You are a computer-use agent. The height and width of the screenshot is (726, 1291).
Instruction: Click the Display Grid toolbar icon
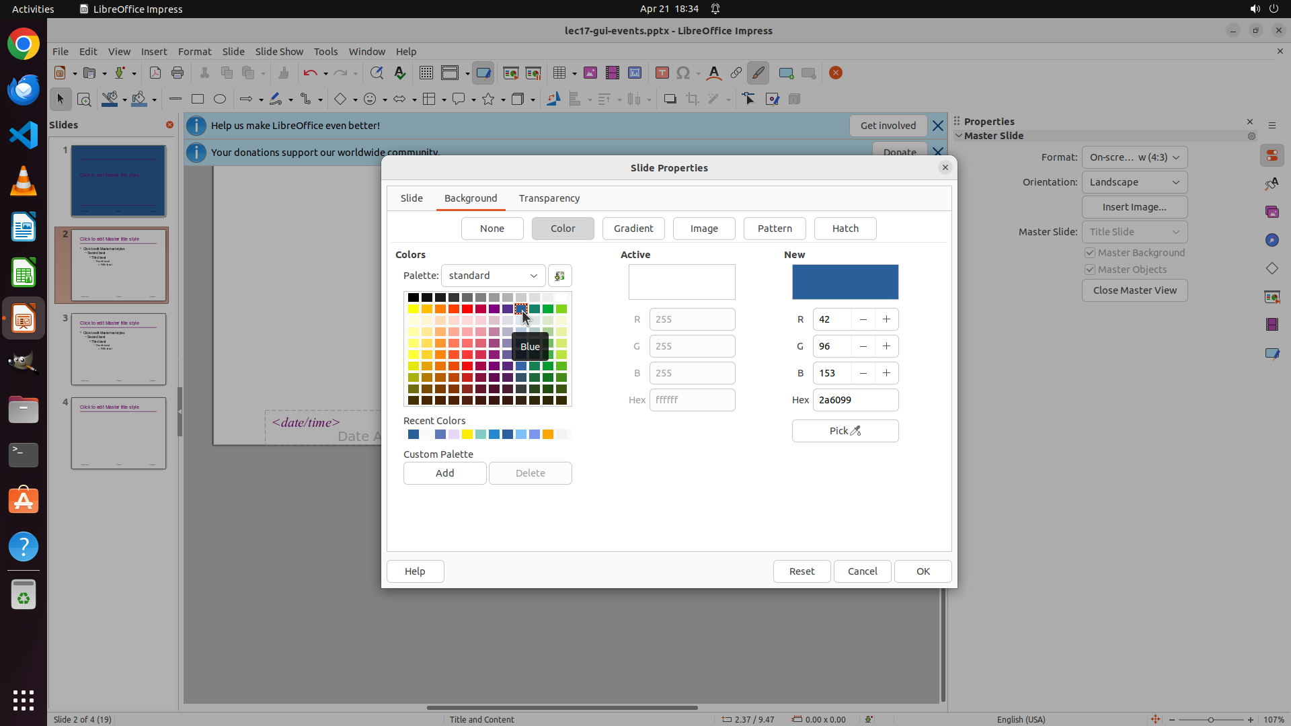coord(426,73)
